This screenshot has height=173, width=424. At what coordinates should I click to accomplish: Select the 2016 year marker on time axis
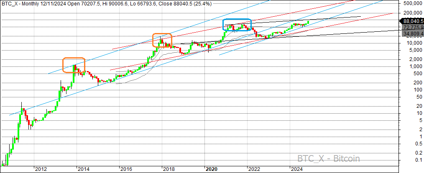point(126,169)
